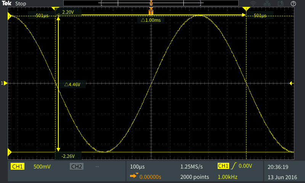The height and width of the screenshot is (183, 305).
Task: Select the △4.46V cursor delta readout
Action: tap(72, 85)
